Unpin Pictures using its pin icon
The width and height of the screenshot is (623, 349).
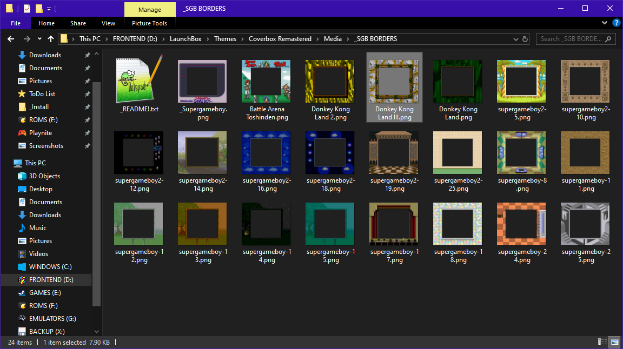[88, 81]
